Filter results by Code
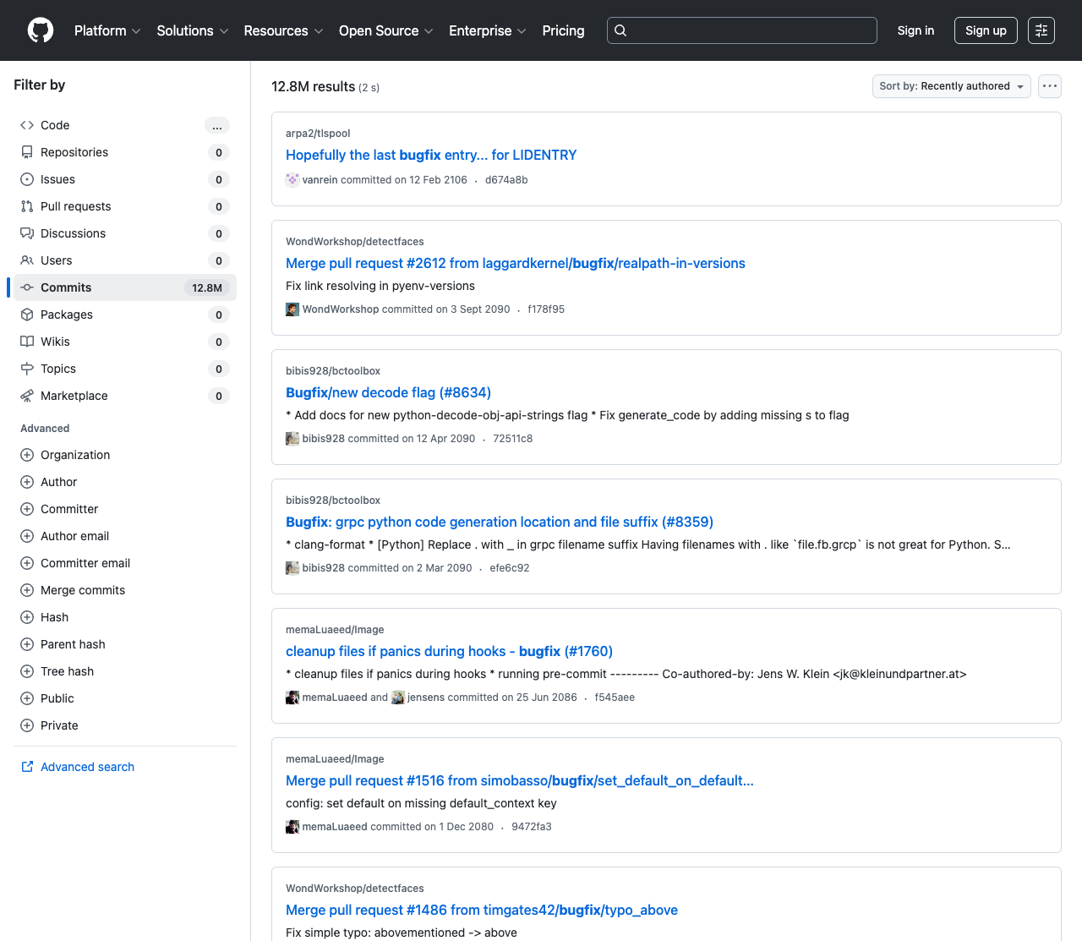Image resolution: width=1082 pixels, height=941 pixels. coord(125,125)
